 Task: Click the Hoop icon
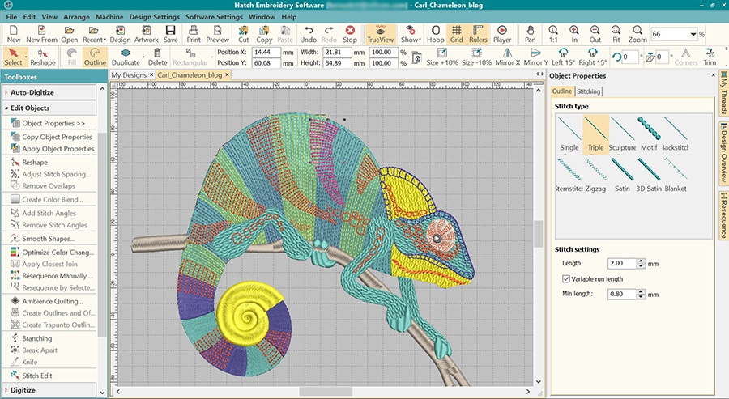click(x=435, y=33)
